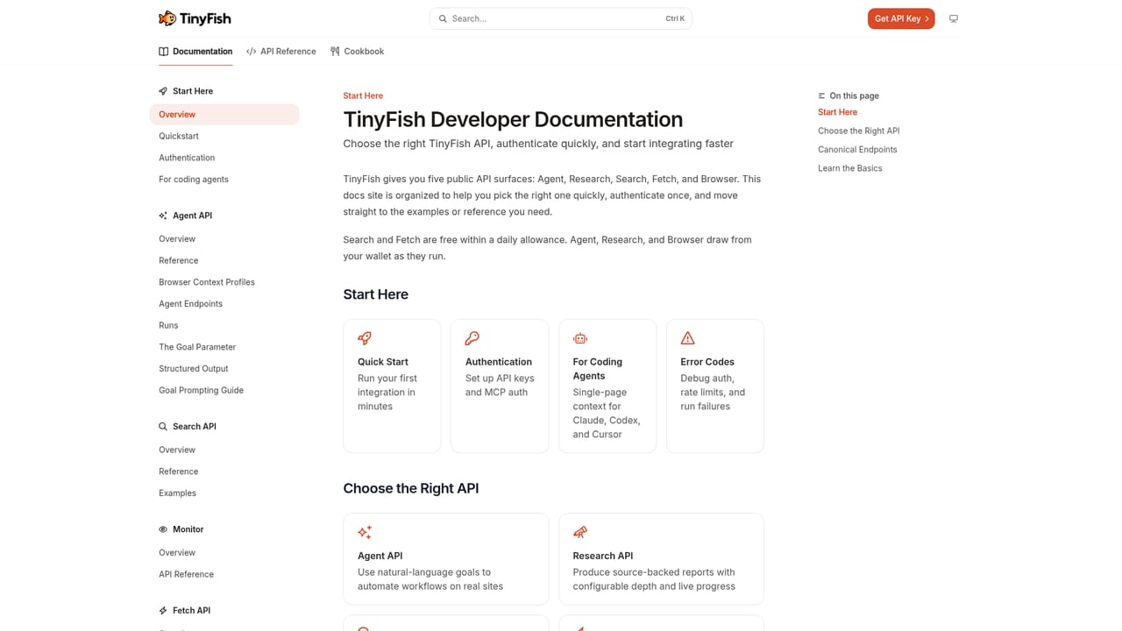Click the For Coding Agents robot icon

click(x=580, y=338)
